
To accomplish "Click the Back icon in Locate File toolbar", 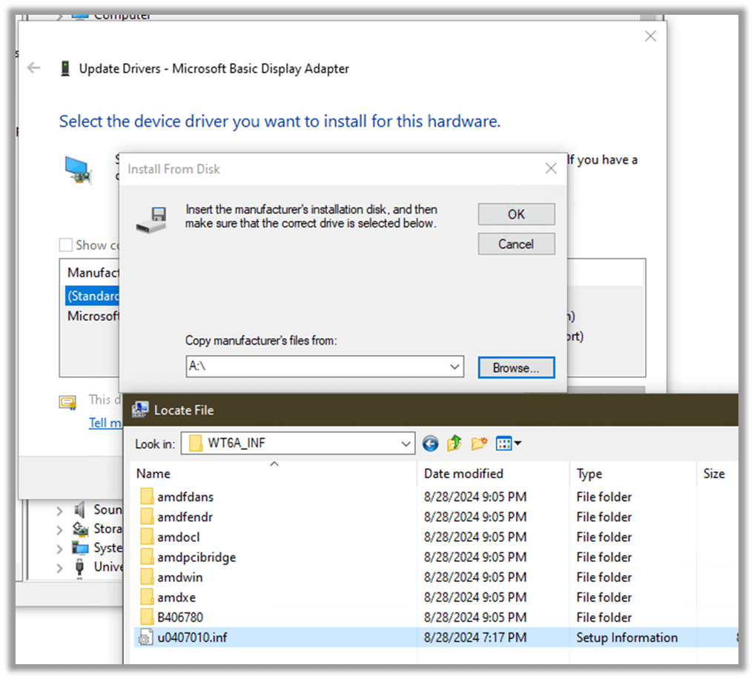I will (x=430, y=444).
